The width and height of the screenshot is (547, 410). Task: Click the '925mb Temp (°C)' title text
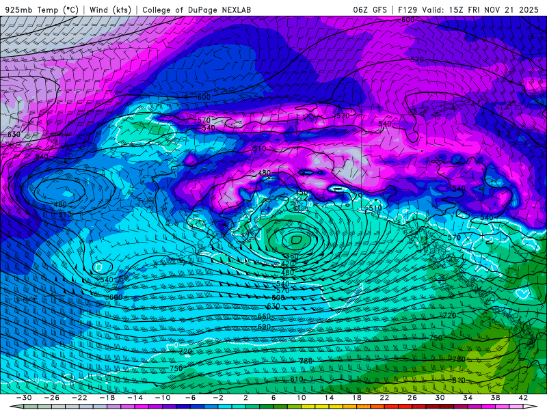(42, 10)
